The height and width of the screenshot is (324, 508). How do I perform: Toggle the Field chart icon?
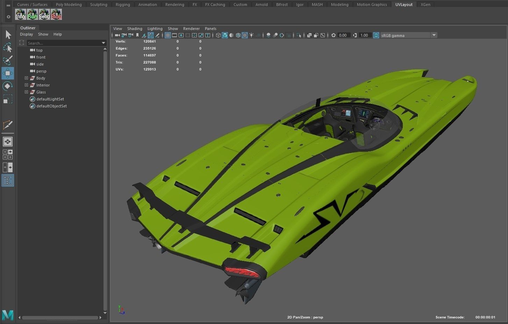194,35
